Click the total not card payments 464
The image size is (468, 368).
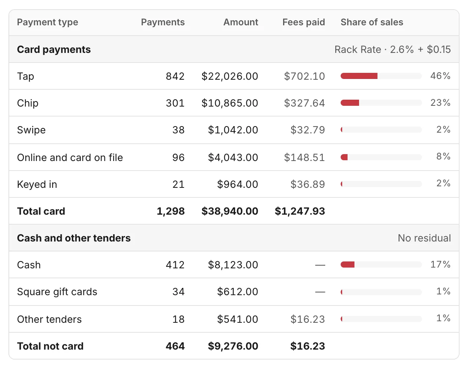pos(175,346)
